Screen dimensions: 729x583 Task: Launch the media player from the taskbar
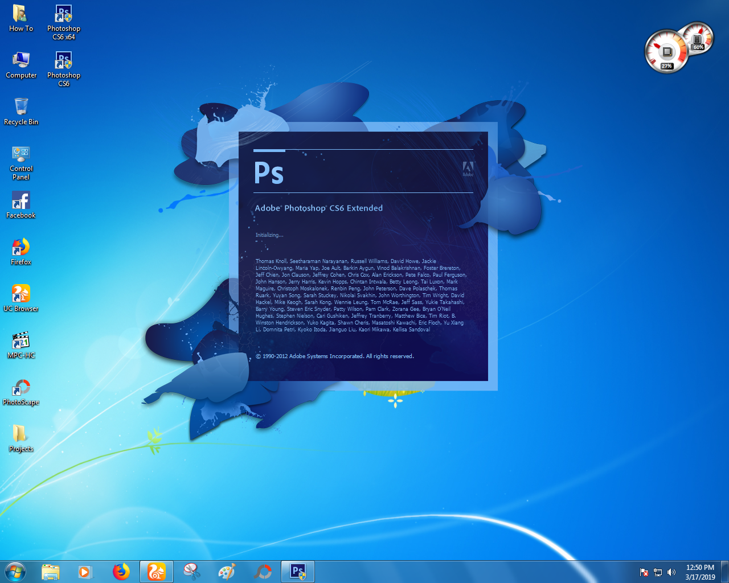click(x=85, y=572)
